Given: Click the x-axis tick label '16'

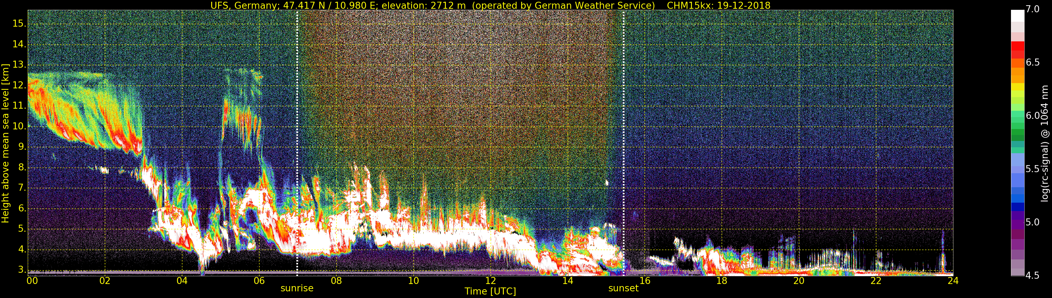Looking at the screenshot, I should pyautogui.click(x=645, y=281).
